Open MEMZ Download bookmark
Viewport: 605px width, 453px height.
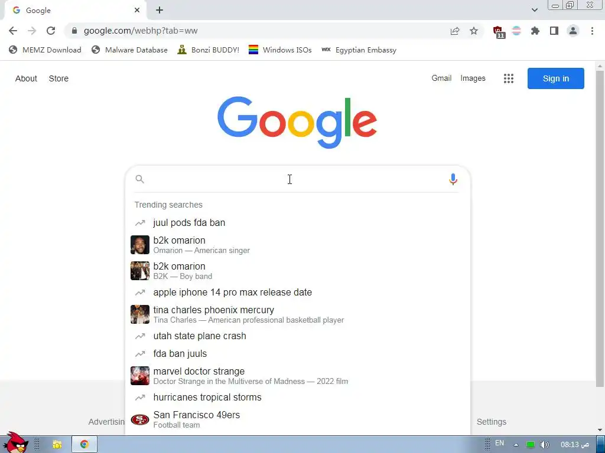click(x=45, y=50)
